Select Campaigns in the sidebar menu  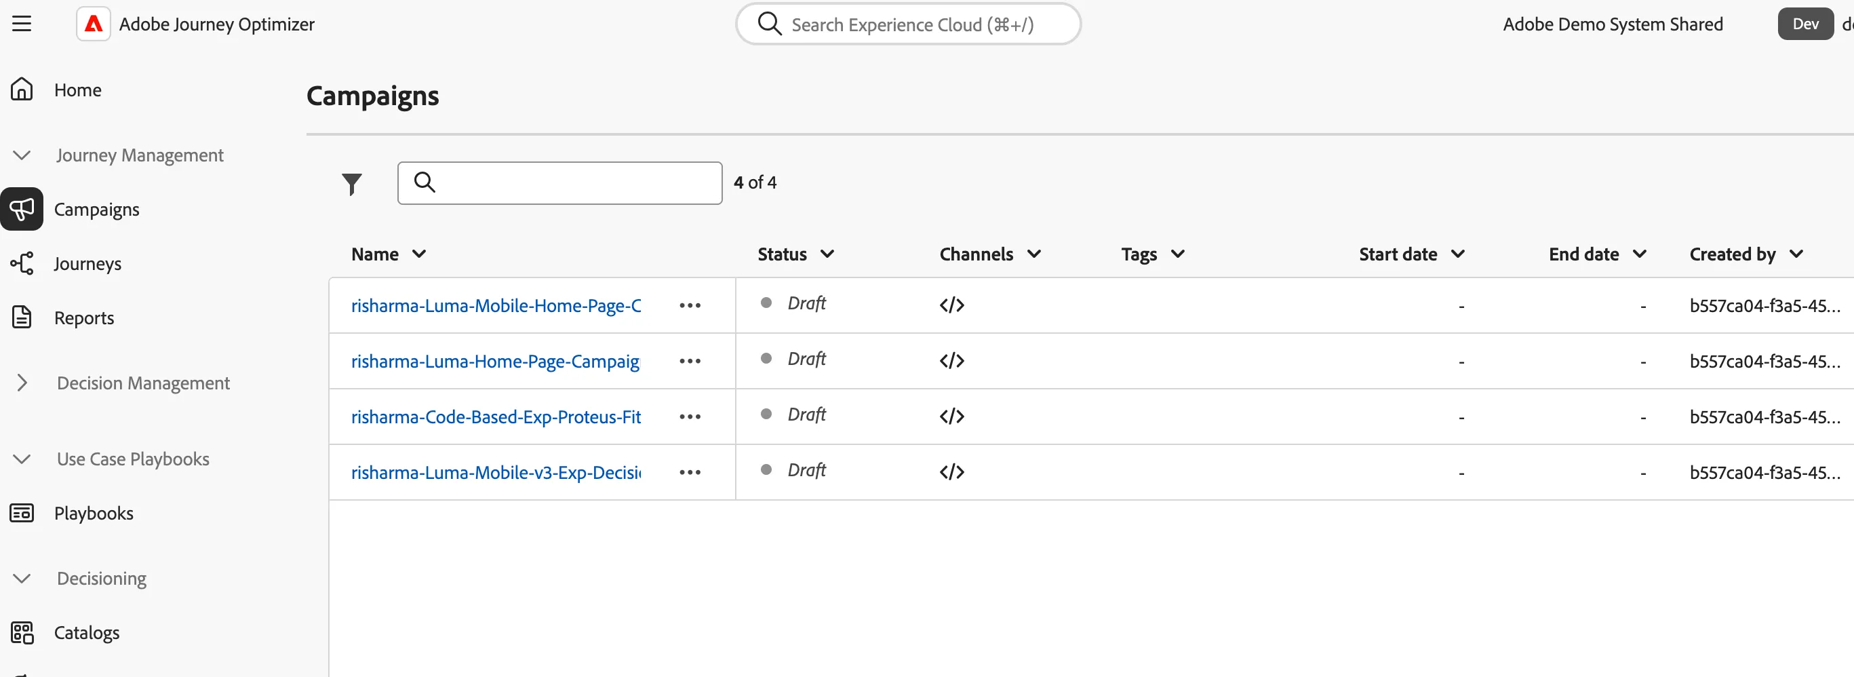tap(96, 209)
